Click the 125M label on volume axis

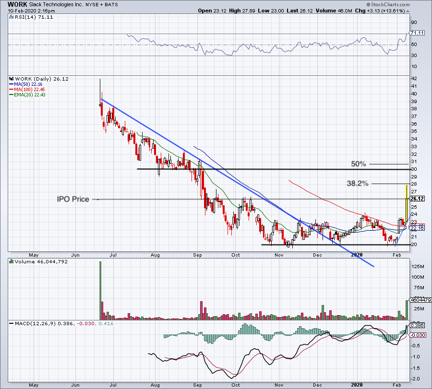tap(418, 267)
